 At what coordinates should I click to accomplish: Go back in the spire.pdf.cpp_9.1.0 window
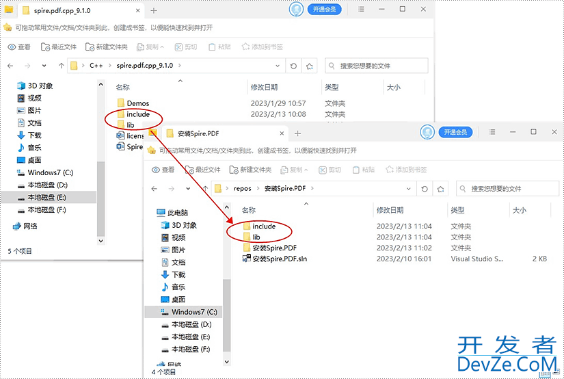point(10,66)
